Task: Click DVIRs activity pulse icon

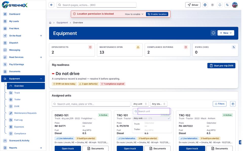Action: pos(234,47)
